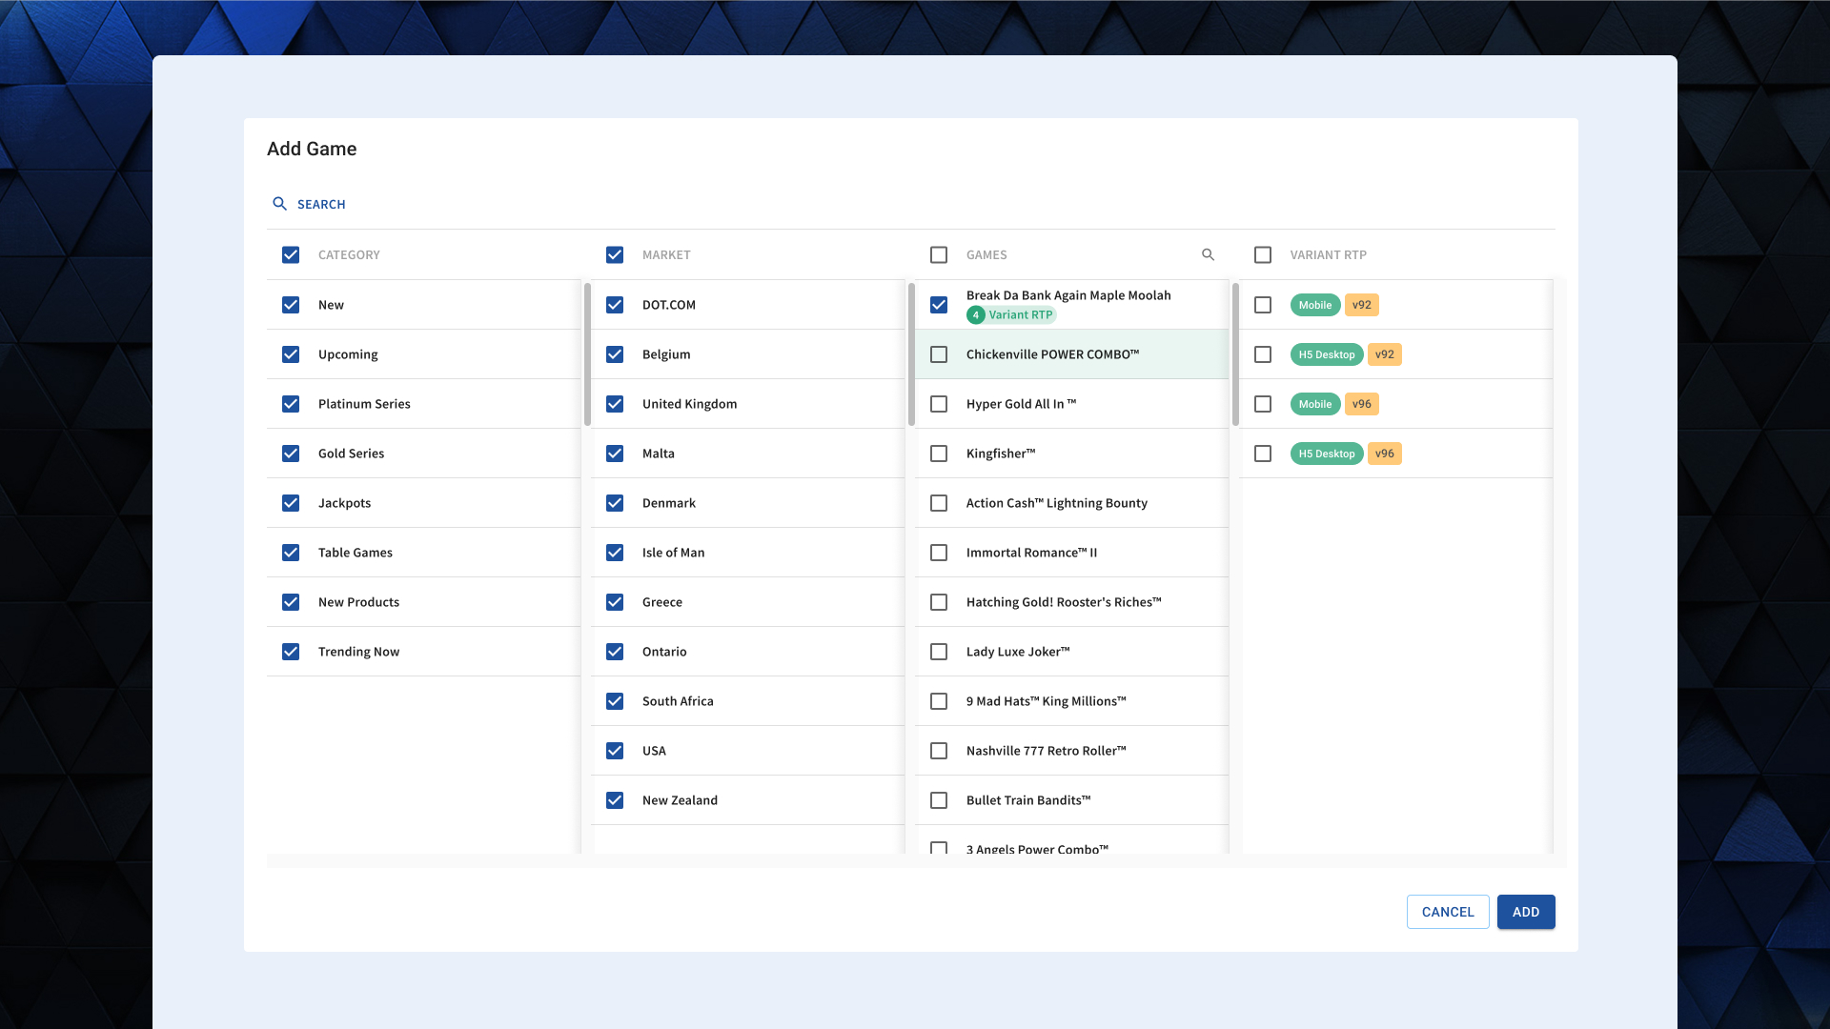This screenshot has width=1830, height=1029.
Task: Tick the Games header select-all checkbox
Action: click(939, 254)
